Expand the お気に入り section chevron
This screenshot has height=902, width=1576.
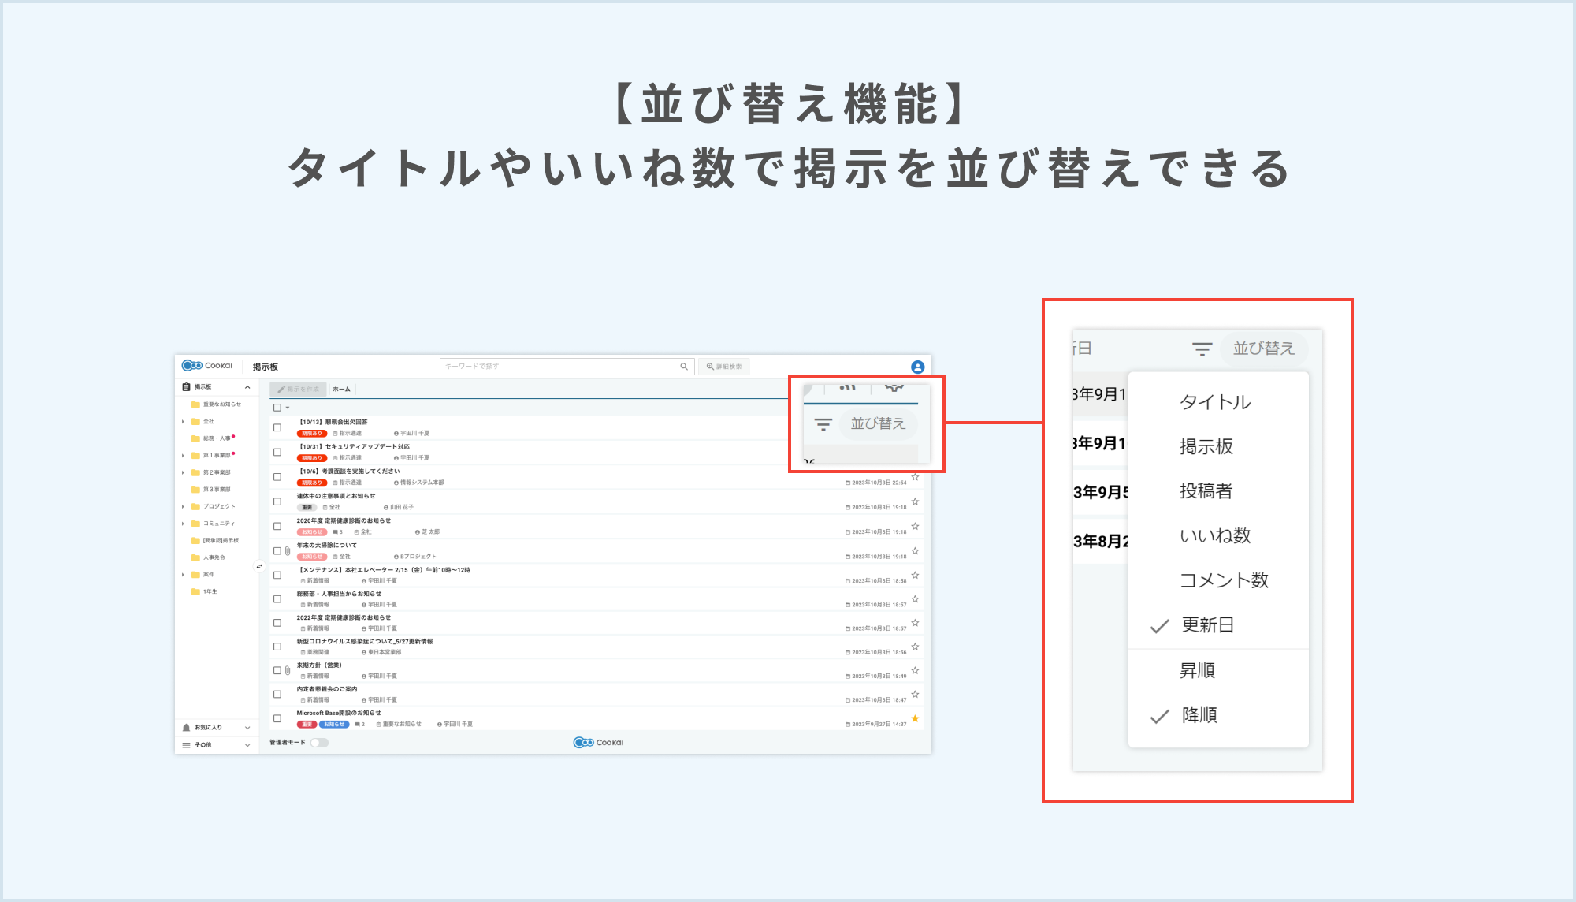(247, 728)
